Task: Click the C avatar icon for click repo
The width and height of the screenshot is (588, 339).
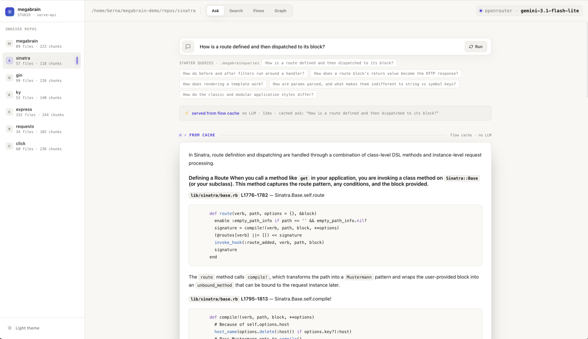Action: point(9,146)
